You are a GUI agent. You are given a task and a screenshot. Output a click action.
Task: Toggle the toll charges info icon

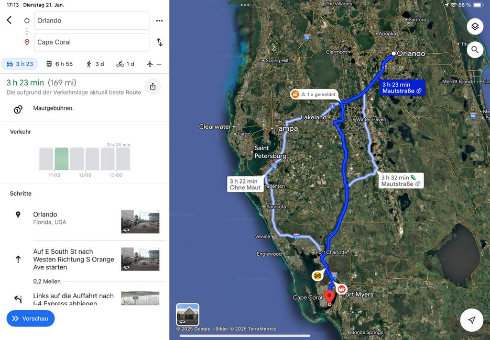[18, 109]
